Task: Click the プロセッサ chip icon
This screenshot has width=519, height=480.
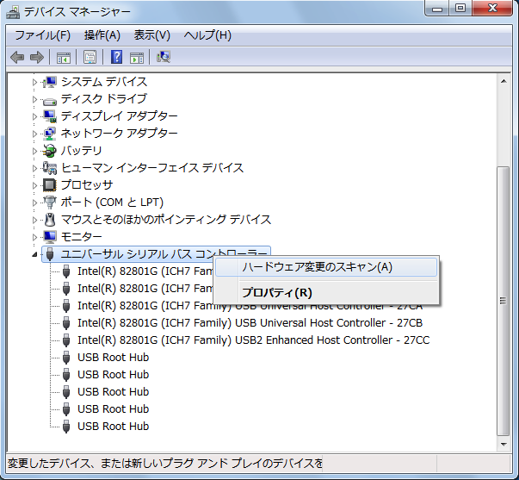Action: pos(50,185)
